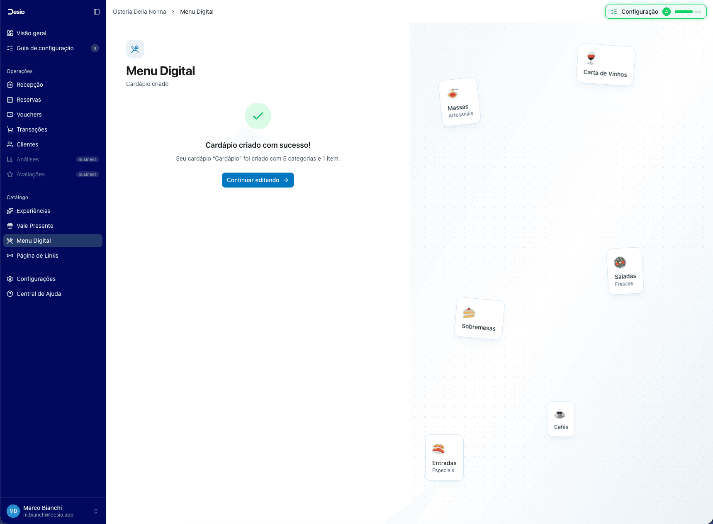Open Central de Ajuda

39,294
